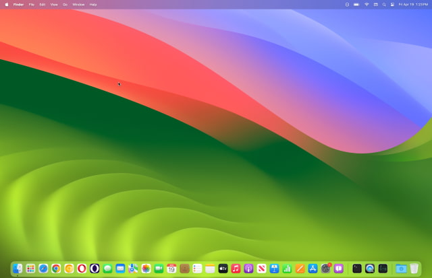The height and width of the screenshot is (278, 432).
Task: Open Safari browser in Dock
Action: pyautogui.click(x=43, y=268)
